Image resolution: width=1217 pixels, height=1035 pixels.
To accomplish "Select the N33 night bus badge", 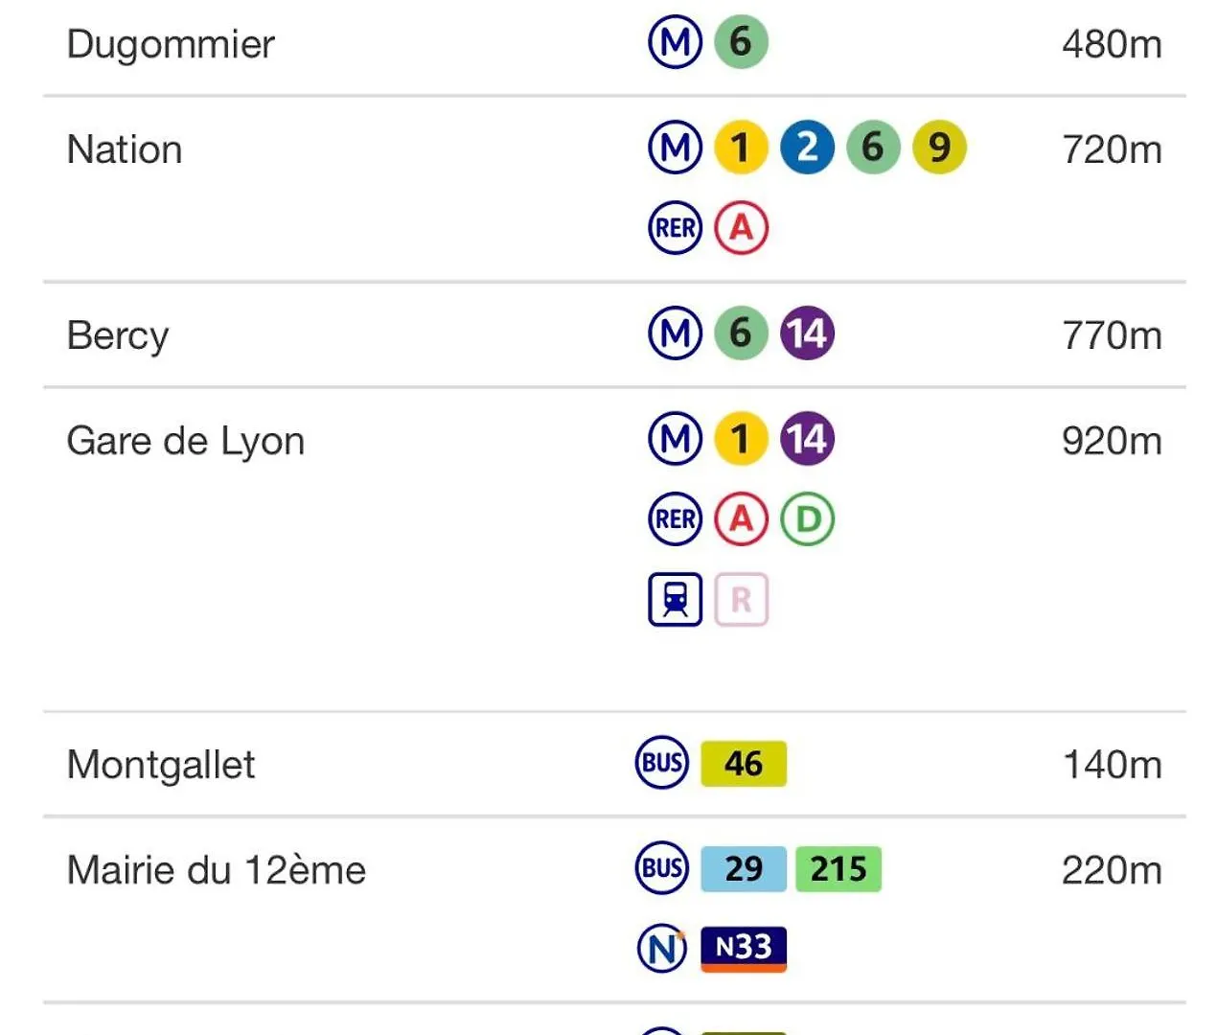I will click(x=744, y=949).
